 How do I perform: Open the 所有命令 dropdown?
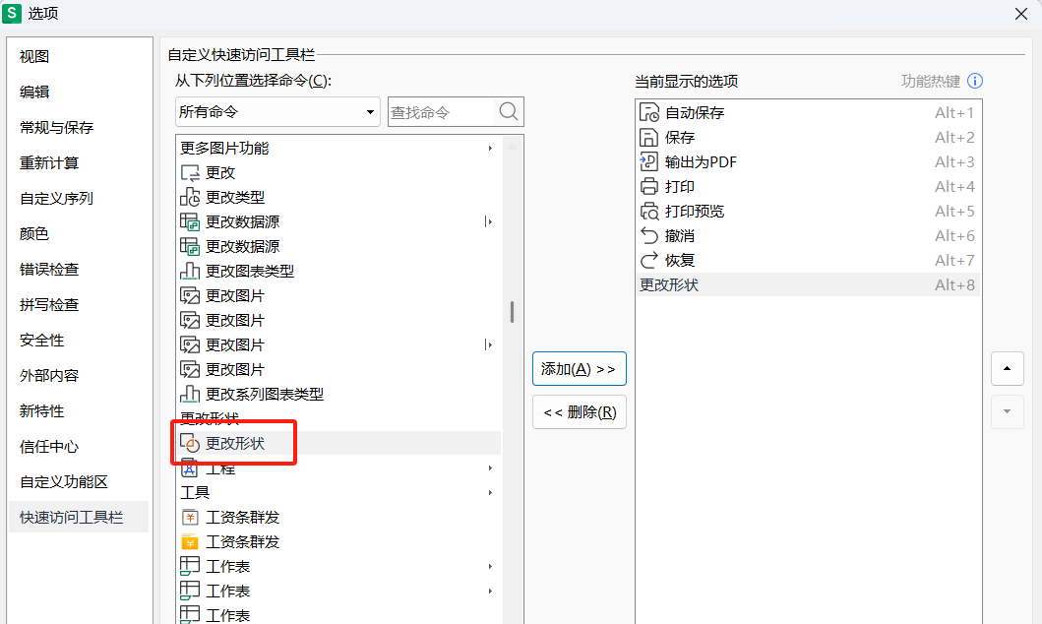[x=368, y=111]
